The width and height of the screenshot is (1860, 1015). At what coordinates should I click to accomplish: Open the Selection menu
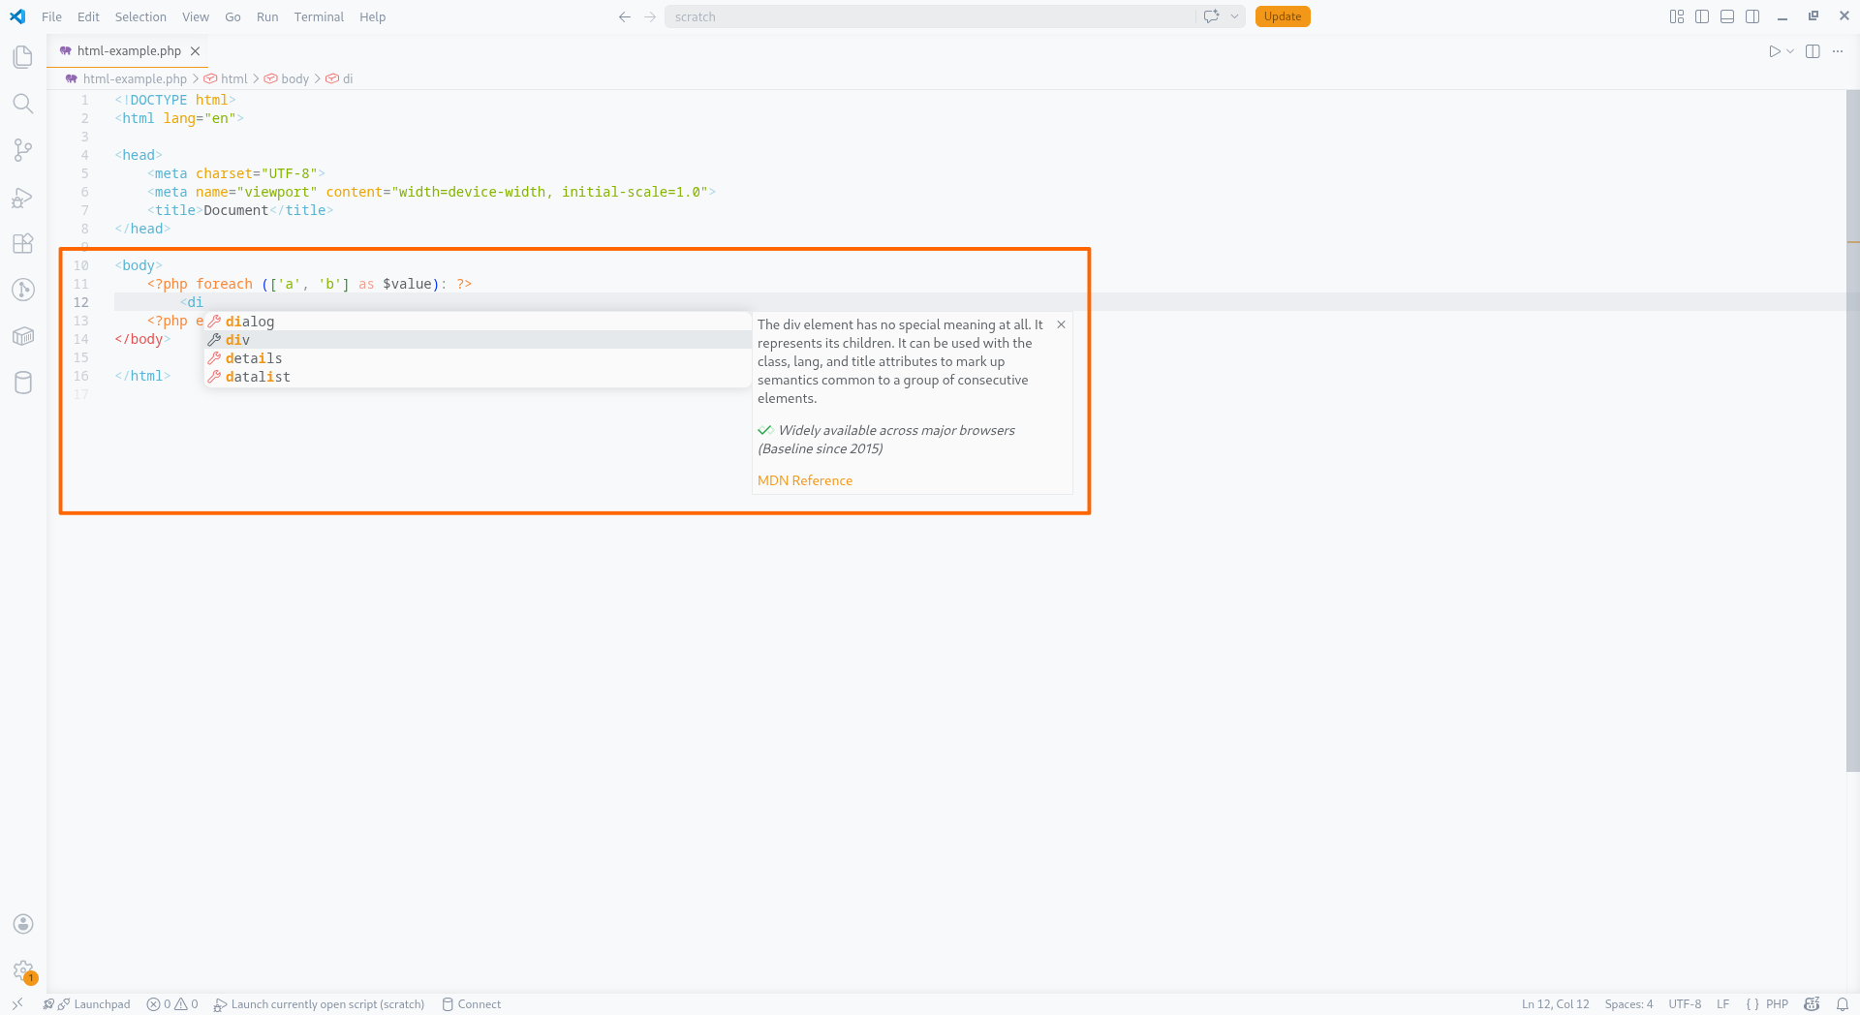[140, 16]
